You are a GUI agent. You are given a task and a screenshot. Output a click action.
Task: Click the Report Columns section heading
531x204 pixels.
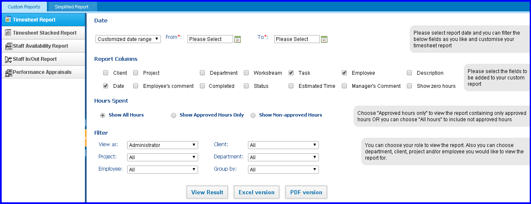coord(116,59)
